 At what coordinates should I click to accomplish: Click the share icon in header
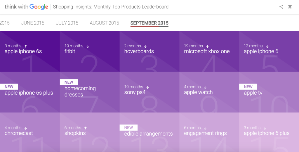point(281,7)
